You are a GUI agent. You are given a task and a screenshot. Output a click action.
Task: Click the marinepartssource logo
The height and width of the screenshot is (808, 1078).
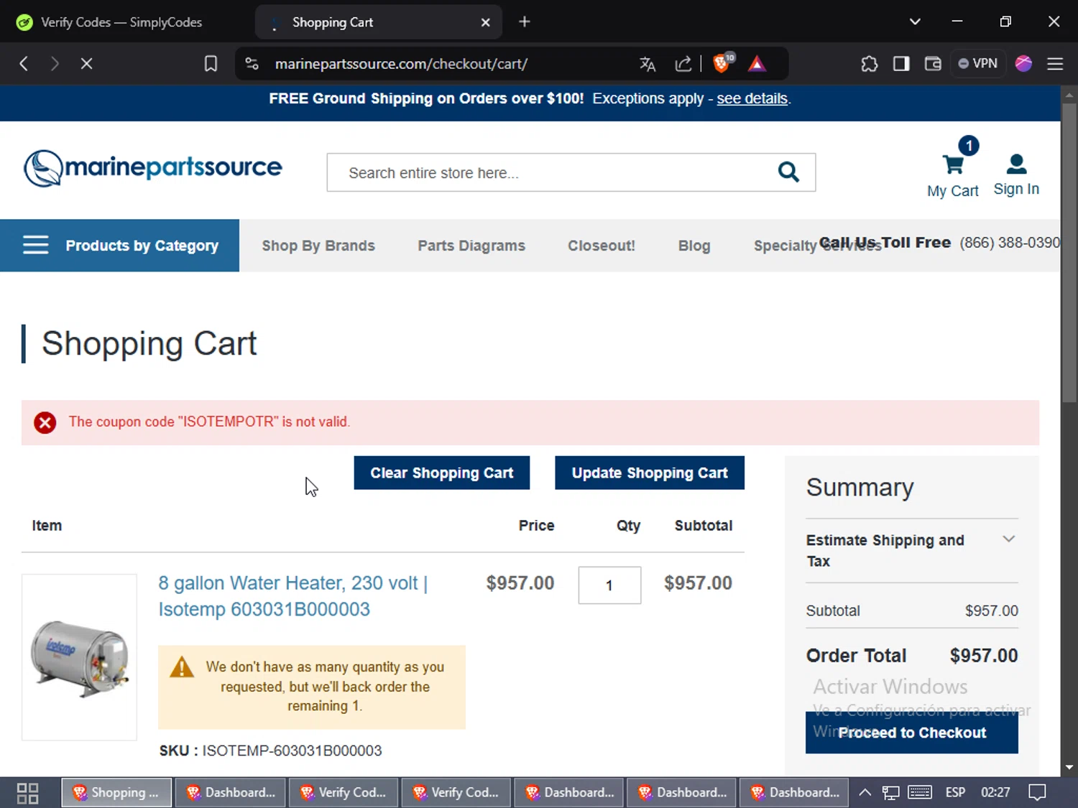(152, 168)
